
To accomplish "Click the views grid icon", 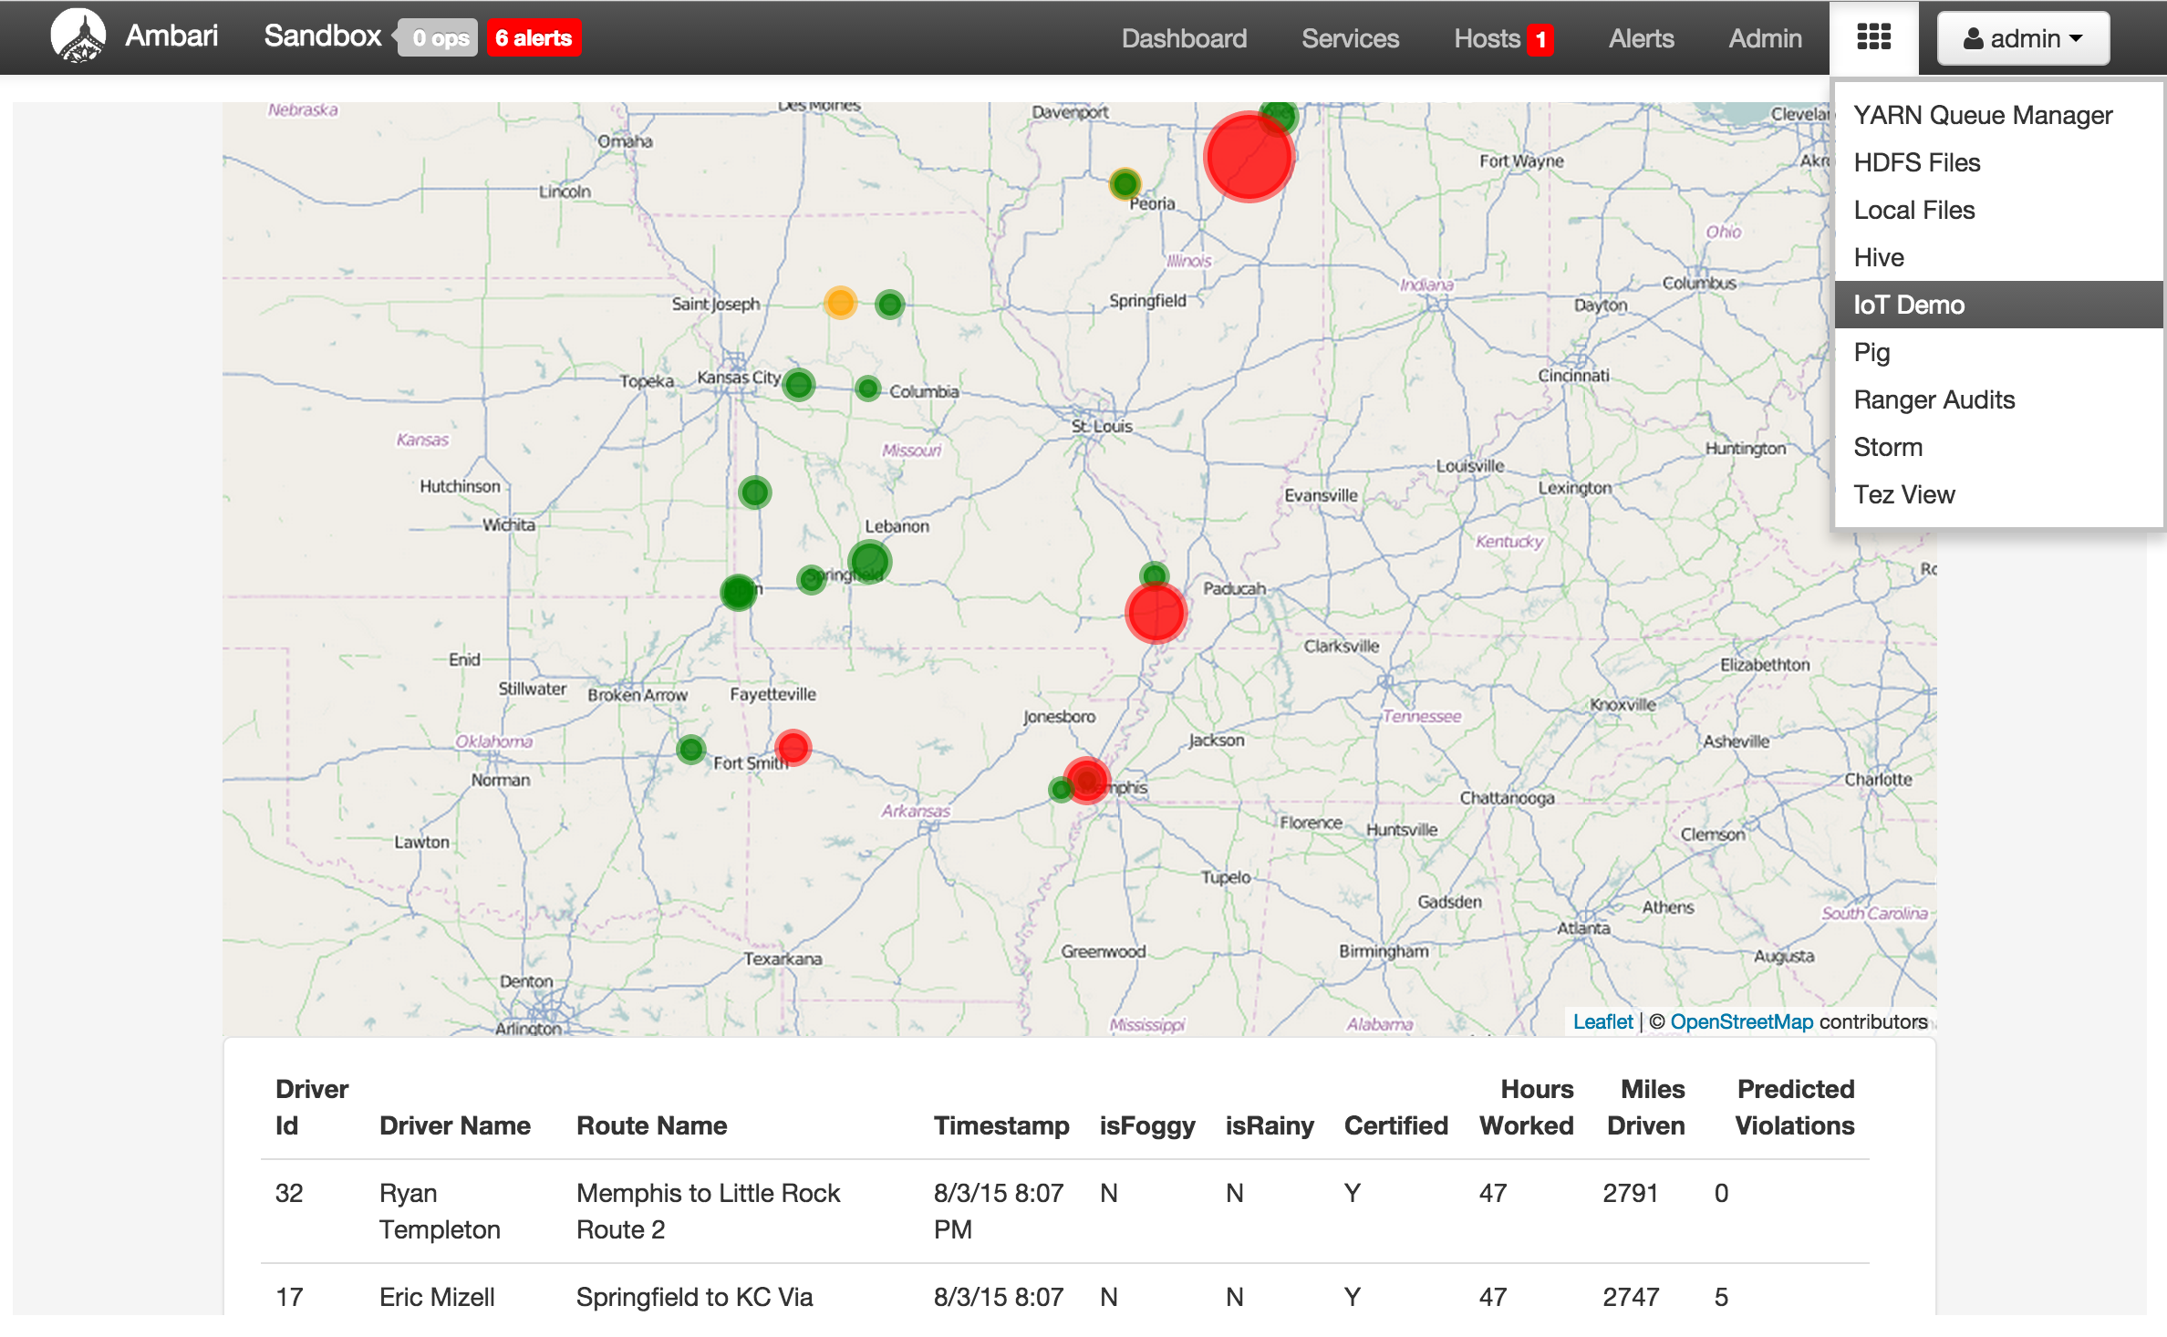I will tap(1873, 37).
